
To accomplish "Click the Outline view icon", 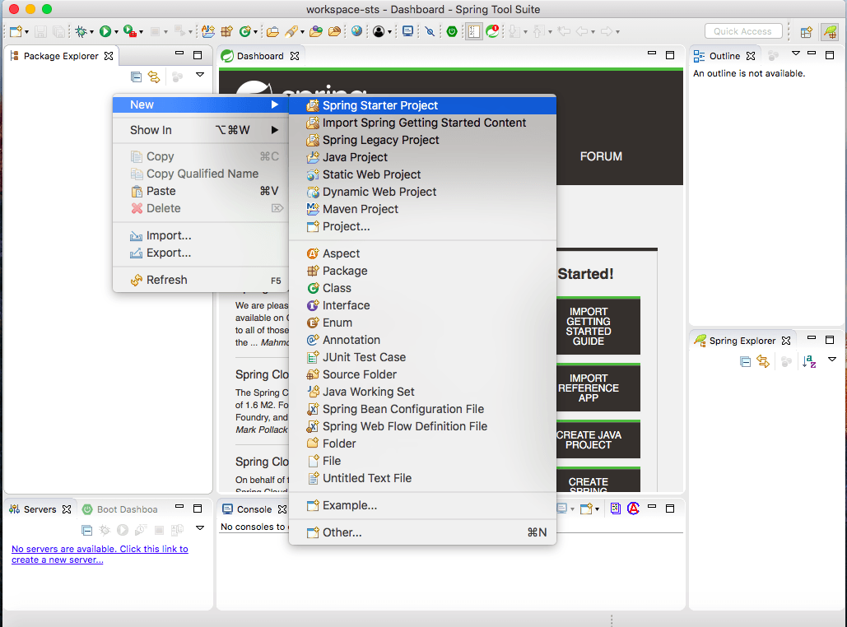I will click(699, 56).
